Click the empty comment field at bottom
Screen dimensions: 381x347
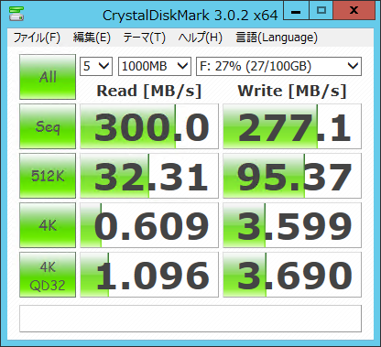(x=190, y=319)
